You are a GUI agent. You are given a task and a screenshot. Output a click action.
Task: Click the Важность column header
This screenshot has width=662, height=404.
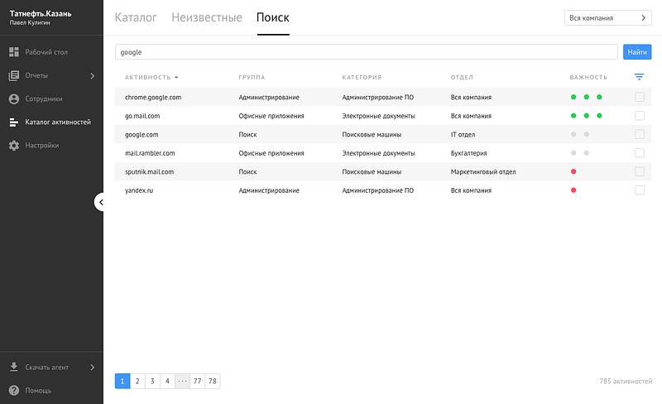click(x=588, y=77)
